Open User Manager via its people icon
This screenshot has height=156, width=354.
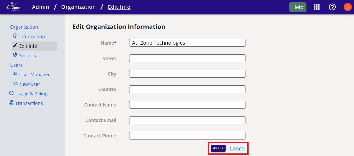[15, 74]
